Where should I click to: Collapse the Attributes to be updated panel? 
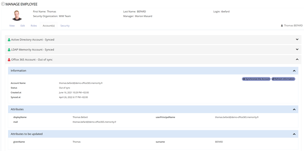[x=294, y=134]
